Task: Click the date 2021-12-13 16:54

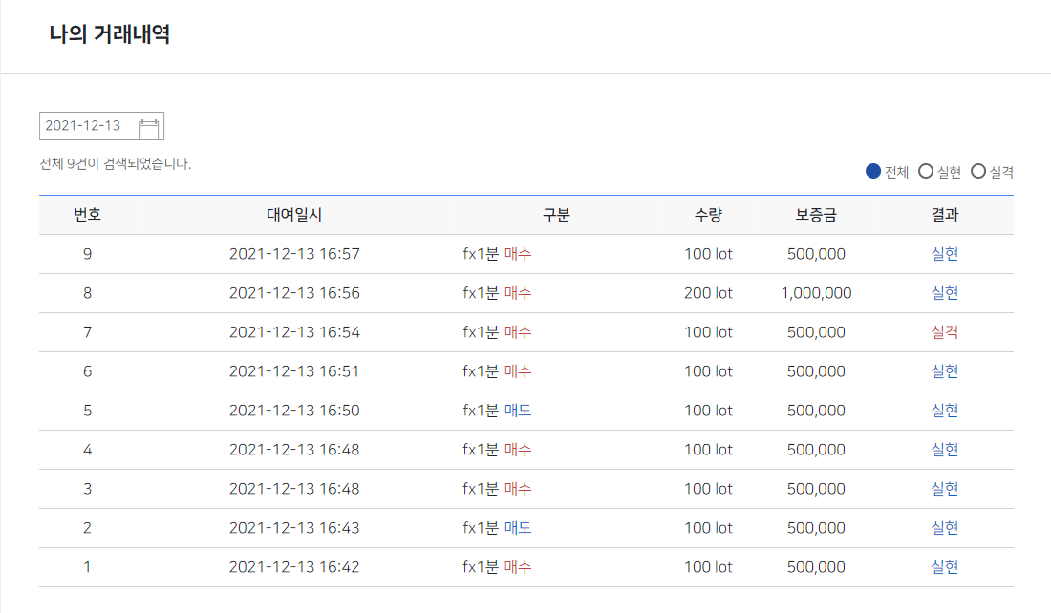Action: (294, 332)
